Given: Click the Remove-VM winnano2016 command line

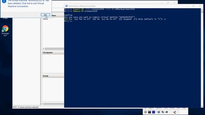Looking at the screenshot, I should 81,11.
